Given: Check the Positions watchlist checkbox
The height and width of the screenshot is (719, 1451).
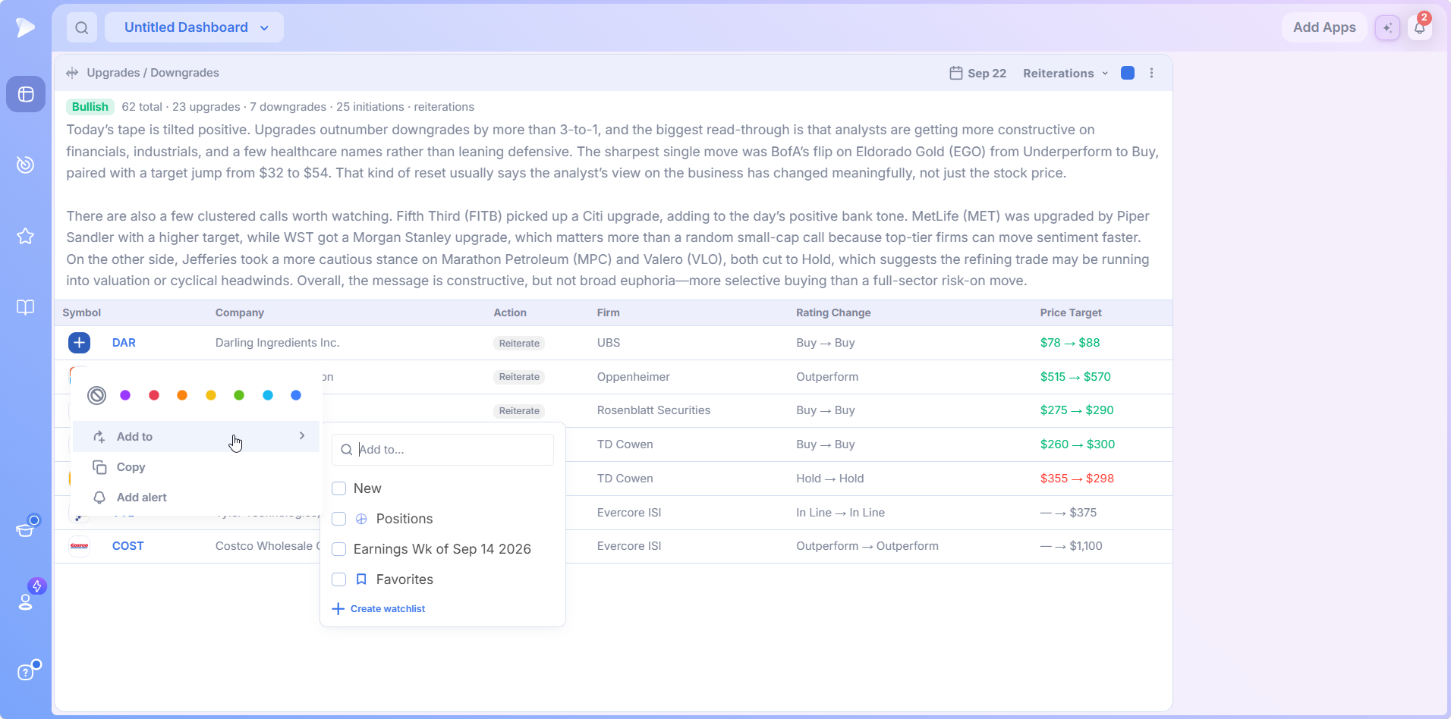Looking at the screenshot, I should 339,519.
